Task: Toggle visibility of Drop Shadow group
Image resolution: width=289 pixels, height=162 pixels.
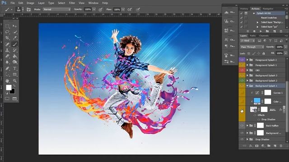Action: click(242, 139)
